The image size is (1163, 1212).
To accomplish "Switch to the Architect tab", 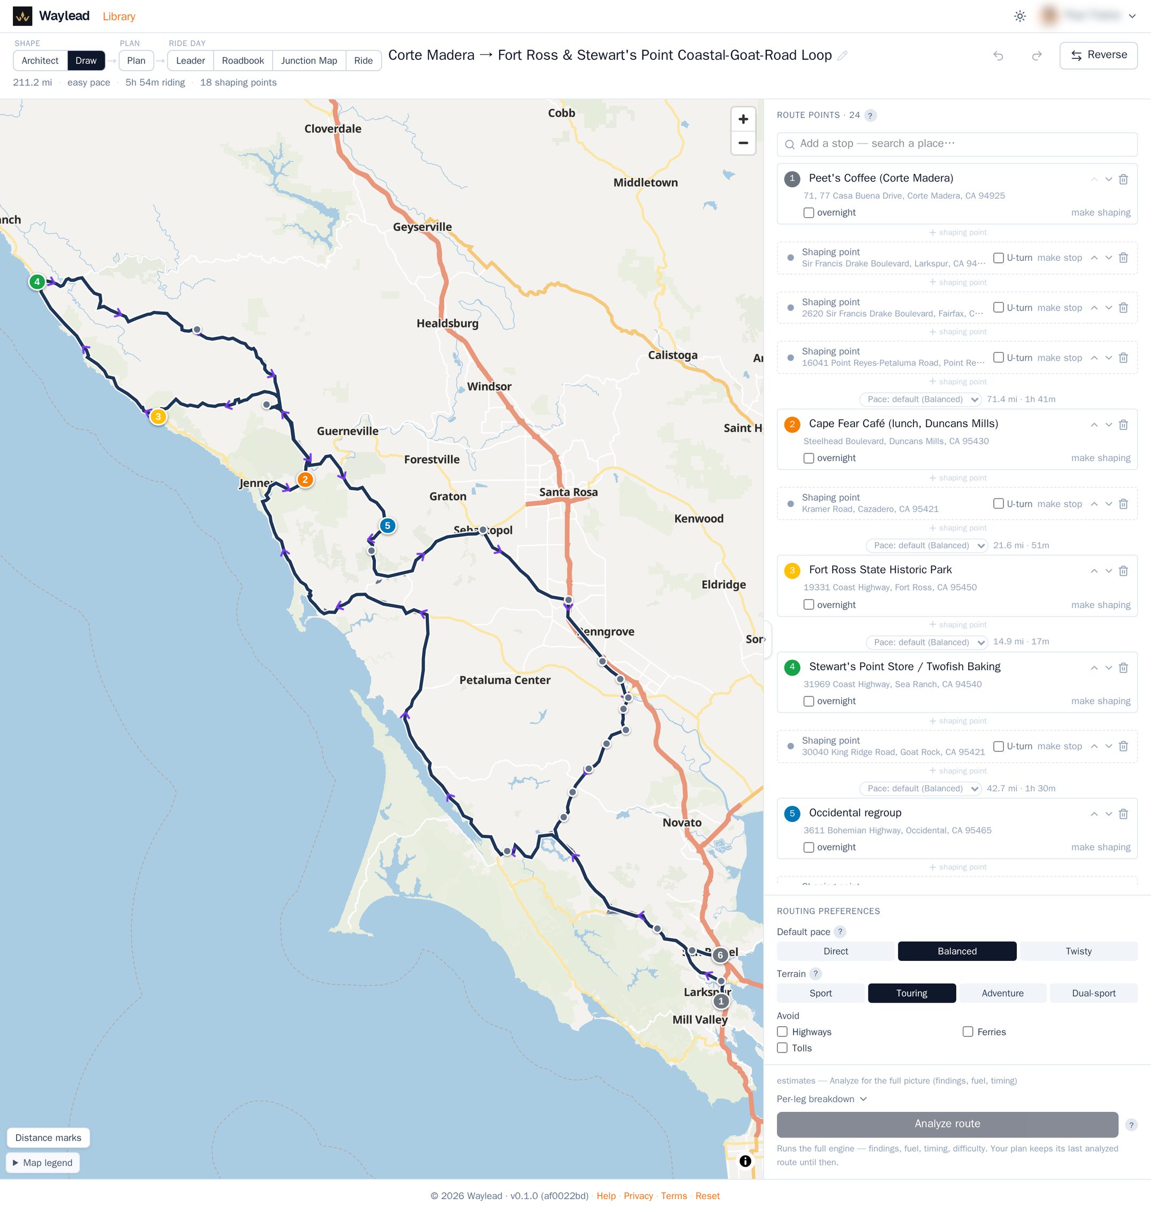I will click(40, 60).
